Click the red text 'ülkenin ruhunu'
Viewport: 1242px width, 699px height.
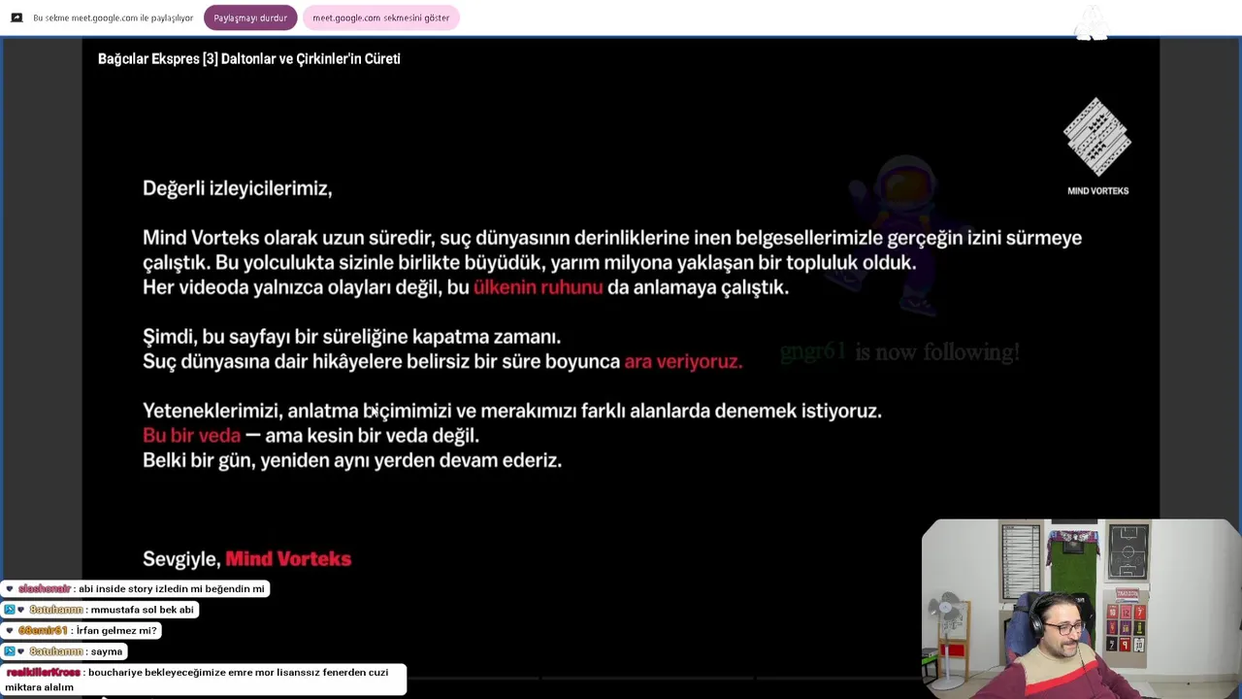tap(539, 287)
